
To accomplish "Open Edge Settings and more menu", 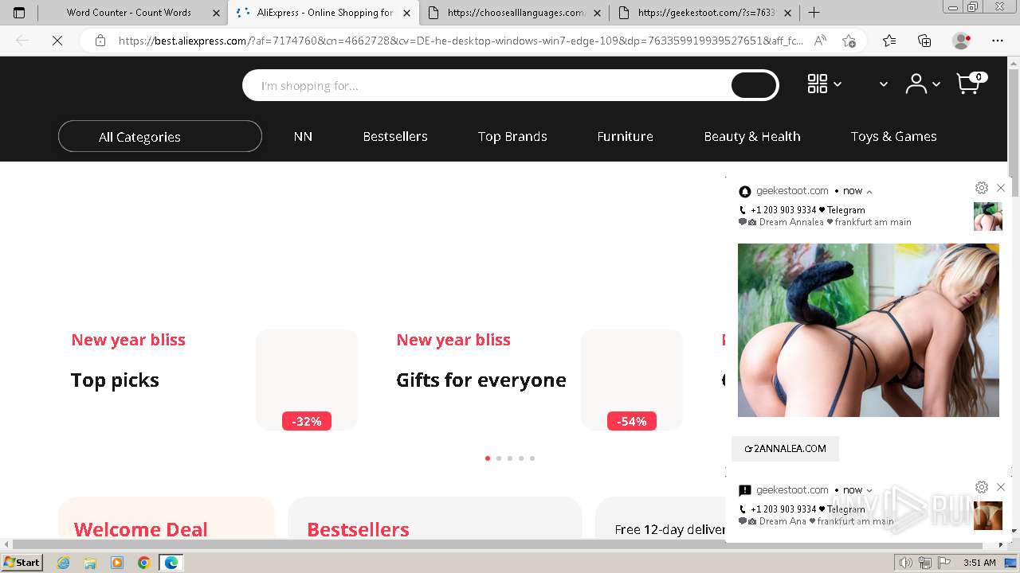I will coord(998,41).
